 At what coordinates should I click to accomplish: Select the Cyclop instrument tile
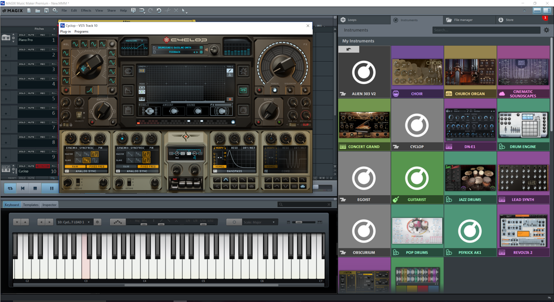tap(417, 125)
